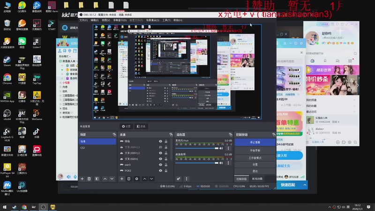Adjust desktop audio volume slider

point(197,163)
